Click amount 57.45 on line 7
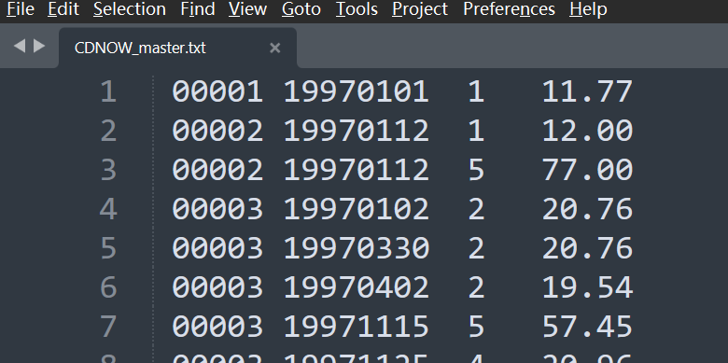The width and height of the screenshot is (728, 363). click(x=587, y=326)
